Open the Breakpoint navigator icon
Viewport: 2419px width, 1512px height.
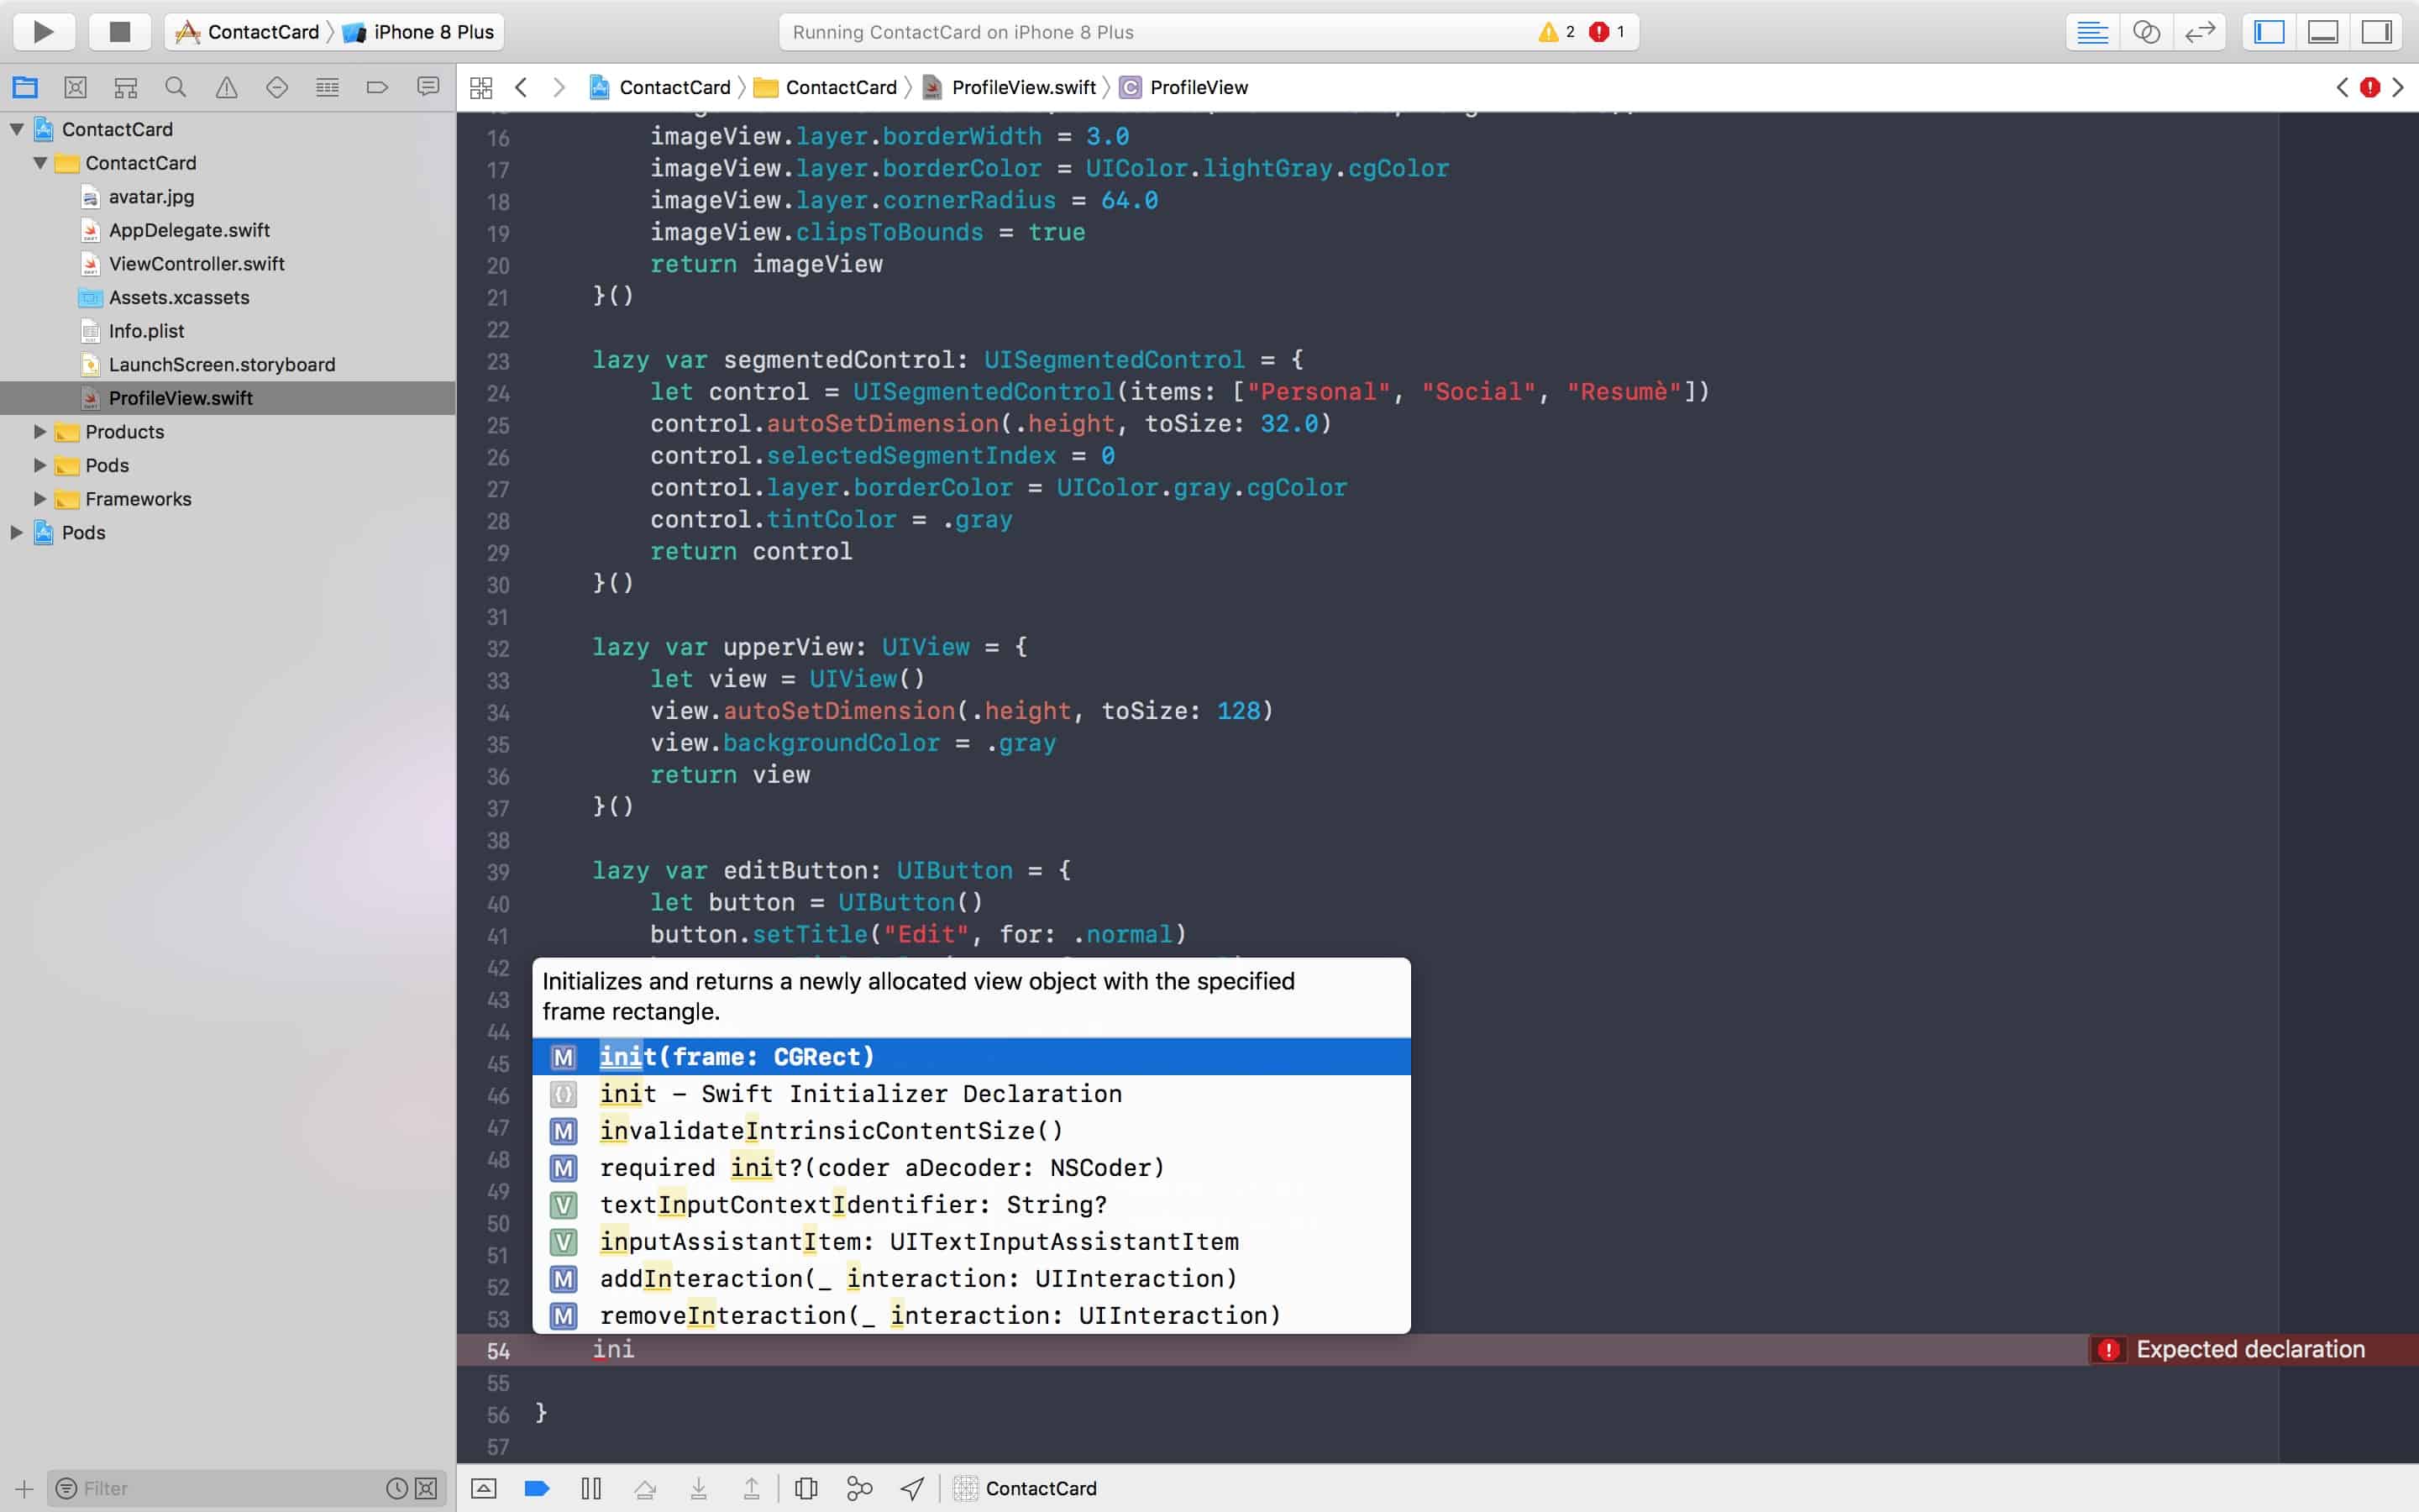[x=377, y=88]
